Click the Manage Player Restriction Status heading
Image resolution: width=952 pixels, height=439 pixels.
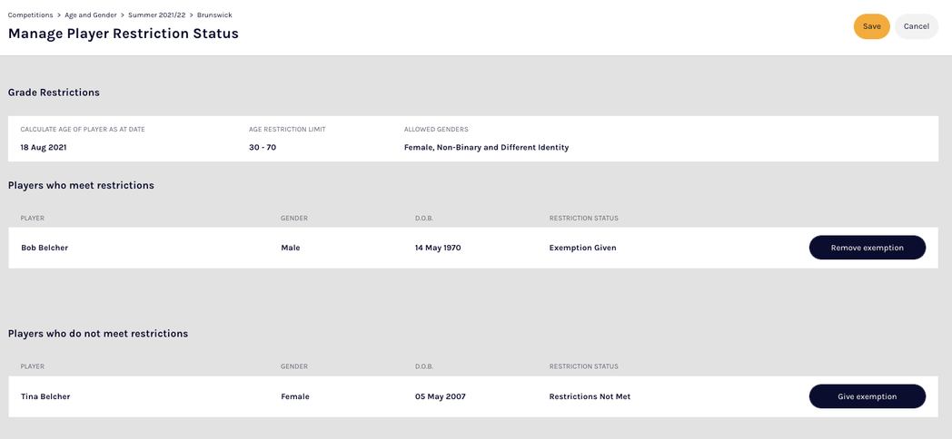[124, 34]
